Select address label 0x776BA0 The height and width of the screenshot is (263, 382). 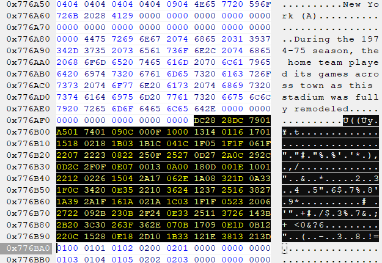pos(28,248)
